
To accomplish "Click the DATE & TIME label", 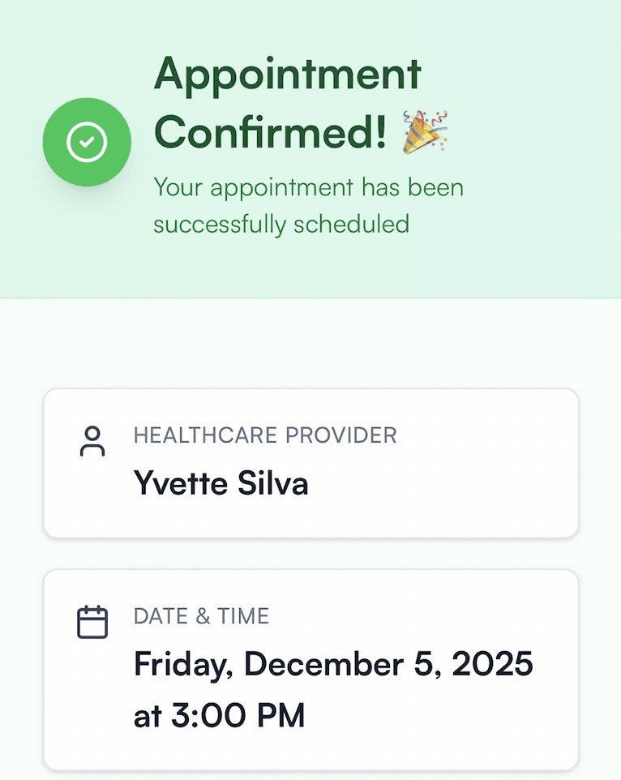I will (201, 616).
